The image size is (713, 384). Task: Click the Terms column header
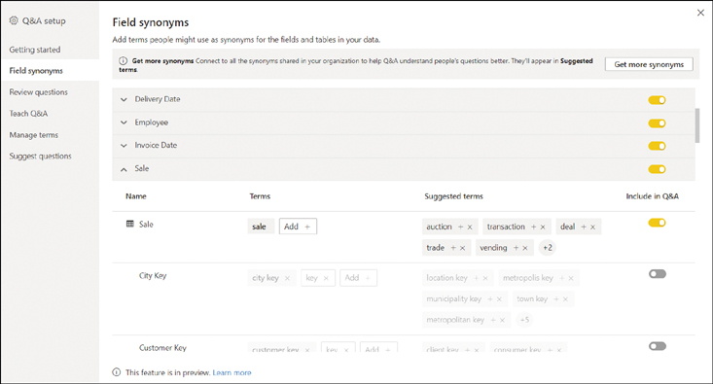[260, 196]
